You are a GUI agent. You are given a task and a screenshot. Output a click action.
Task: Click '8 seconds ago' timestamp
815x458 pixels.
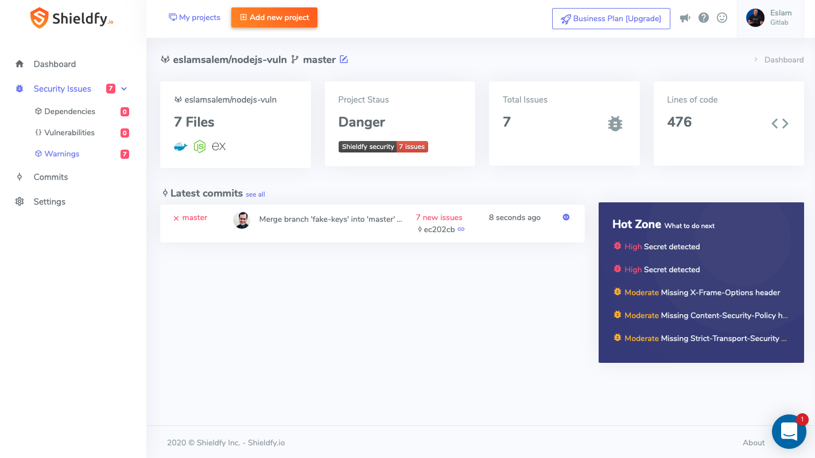(515, 218)
